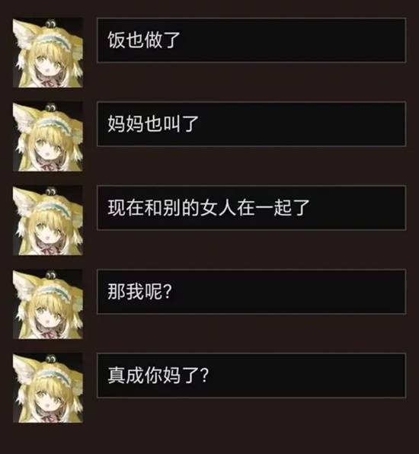
Task: Select the "真成你妈了?" message text
Action: click(158, 376)
